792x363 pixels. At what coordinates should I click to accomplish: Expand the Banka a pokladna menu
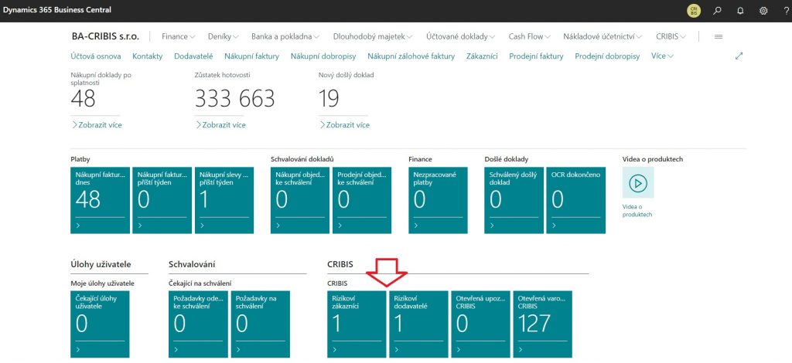(x=285, y=37)
